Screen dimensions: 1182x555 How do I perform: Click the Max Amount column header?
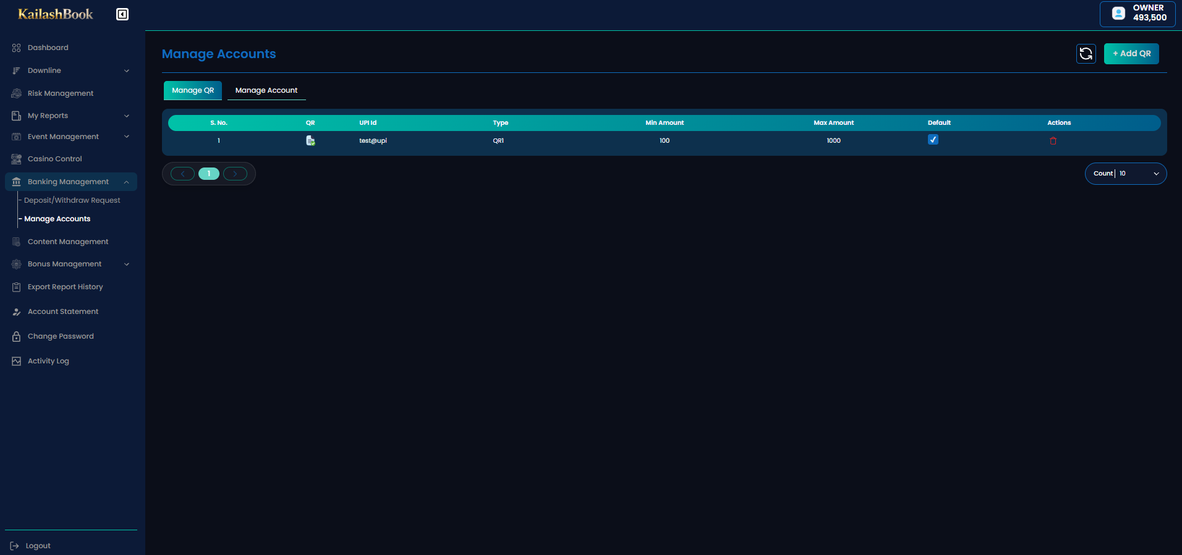pos(834,123)
